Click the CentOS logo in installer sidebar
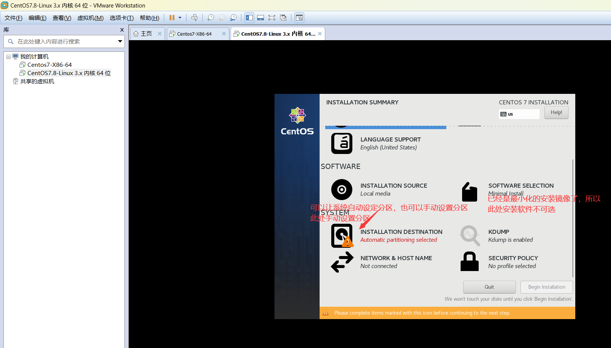Image resolution: width=611 pixels, height=348 pixels. click(x=297, y=121)
